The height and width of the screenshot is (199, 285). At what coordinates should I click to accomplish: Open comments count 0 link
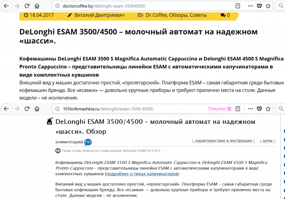click(225, 15)
